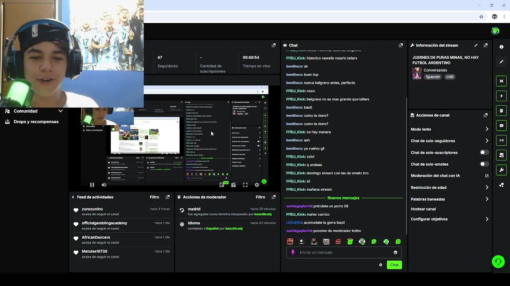Mute the stream preview volume
Screen dimensions: 510x286
tap(104, 185)
